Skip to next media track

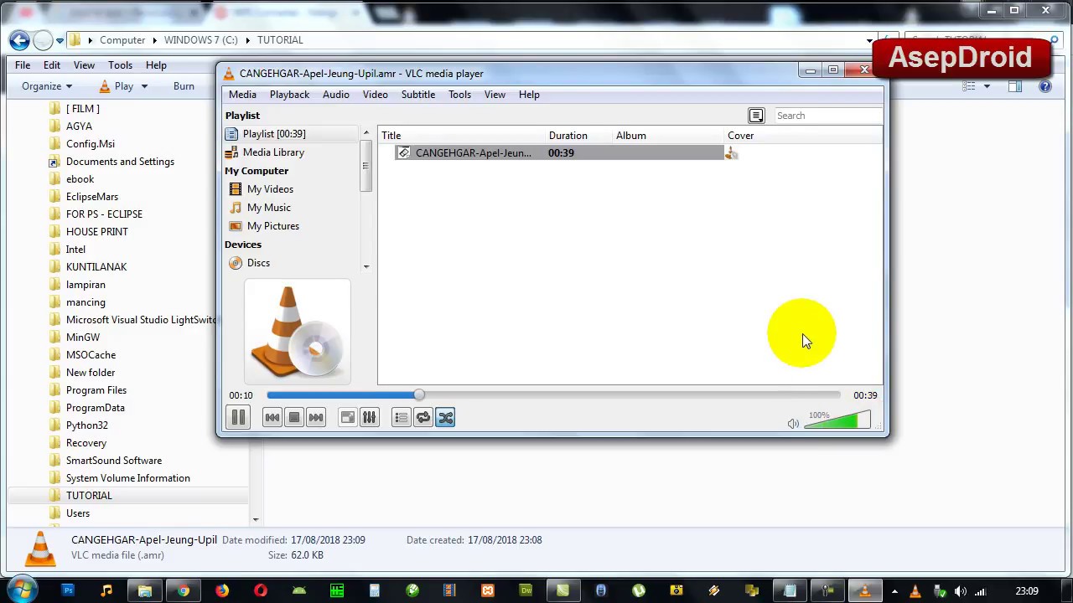315,417
